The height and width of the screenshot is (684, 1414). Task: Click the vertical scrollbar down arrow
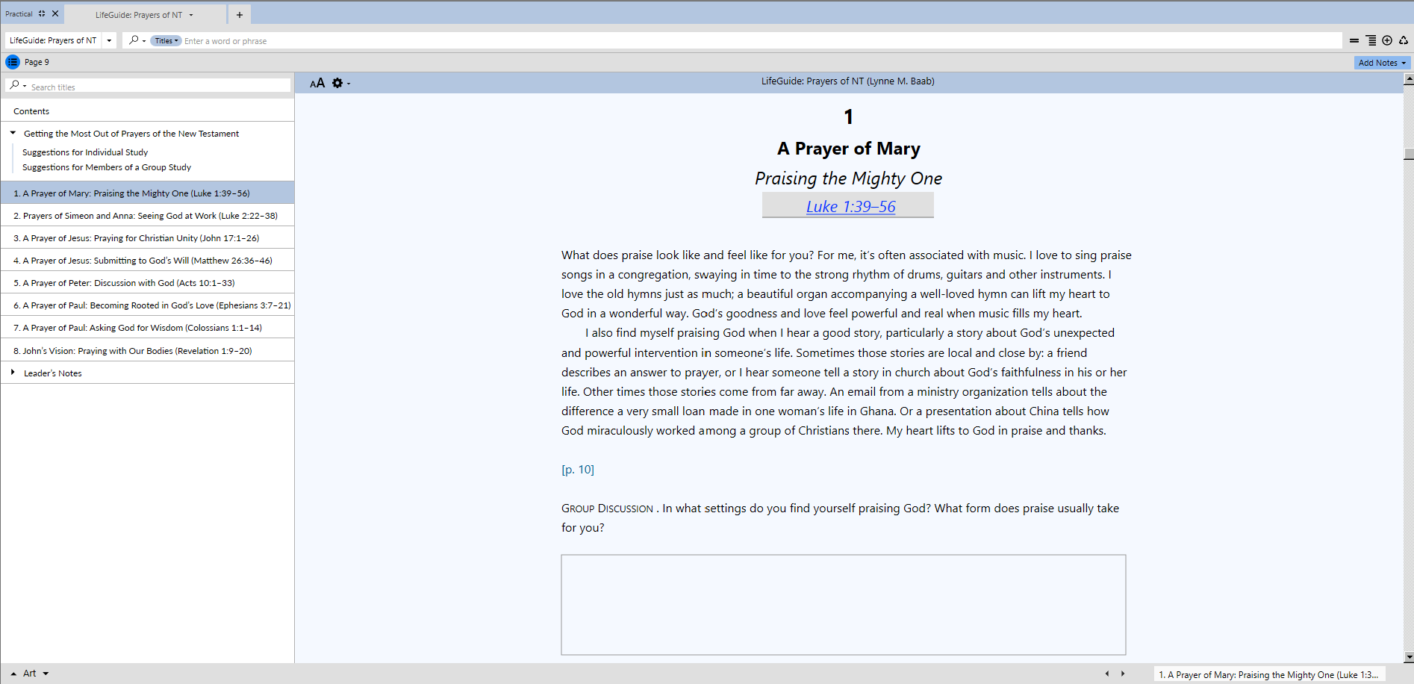1408,657
